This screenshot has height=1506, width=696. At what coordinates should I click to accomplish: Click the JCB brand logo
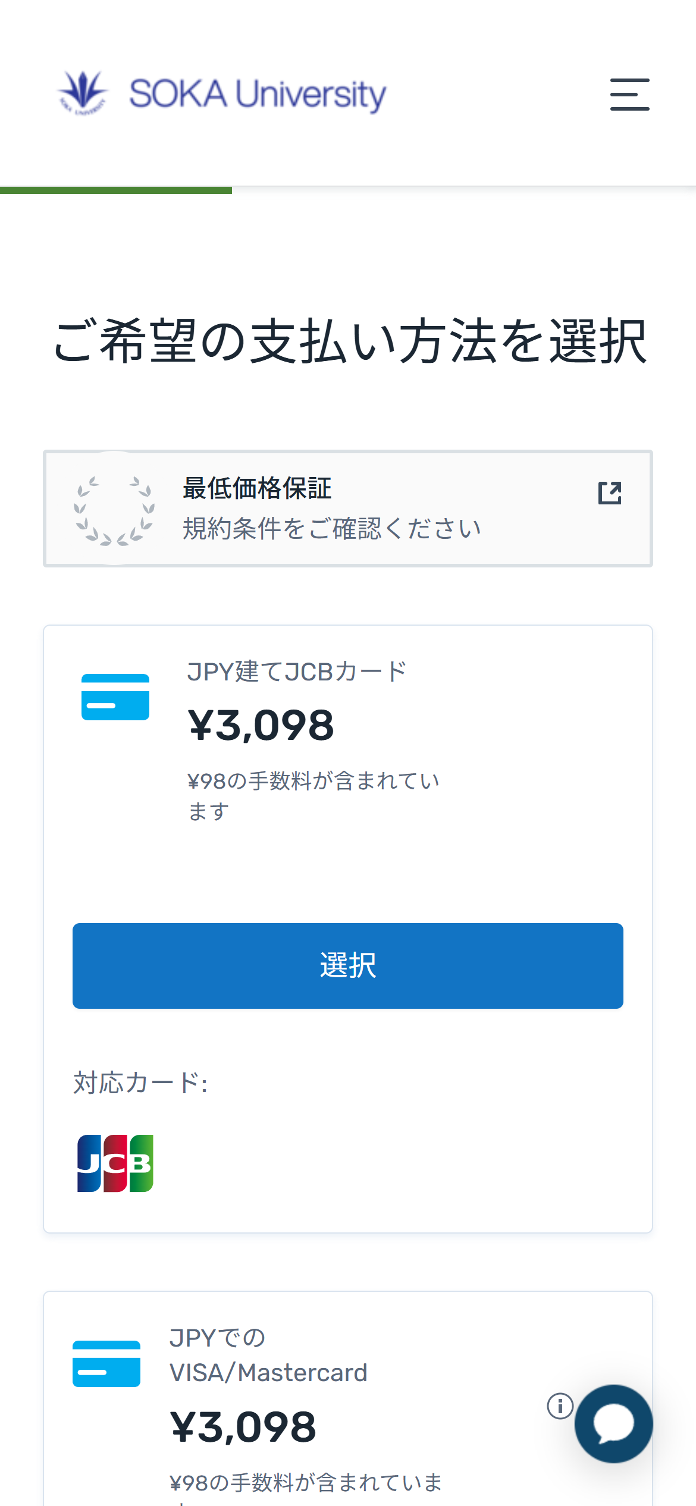tap(115, 1163)
